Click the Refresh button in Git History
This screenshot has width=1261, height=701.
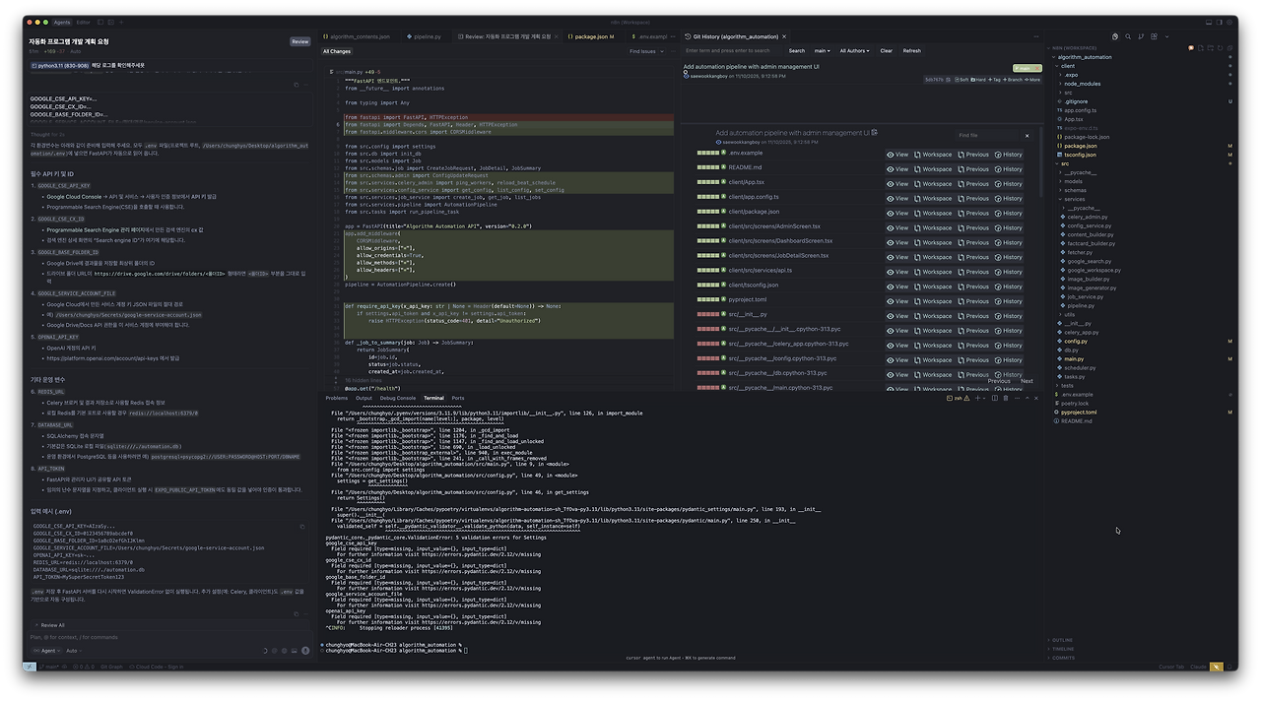tap(911, 50)
